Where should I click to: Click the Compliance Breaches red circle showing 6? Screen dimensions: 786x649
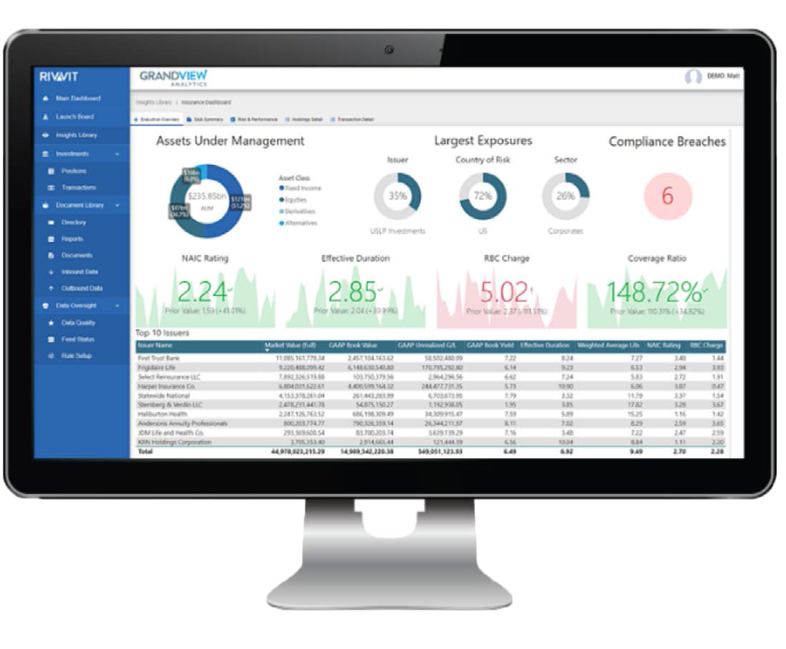(x=667, y=196)
